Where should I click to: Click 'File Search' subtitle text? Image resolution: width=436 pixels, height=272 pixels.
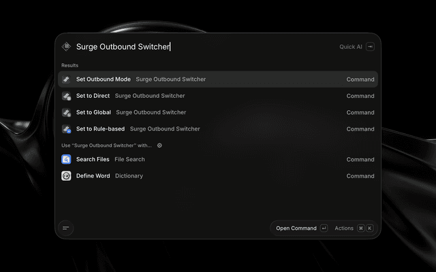[x=129, y=159]
